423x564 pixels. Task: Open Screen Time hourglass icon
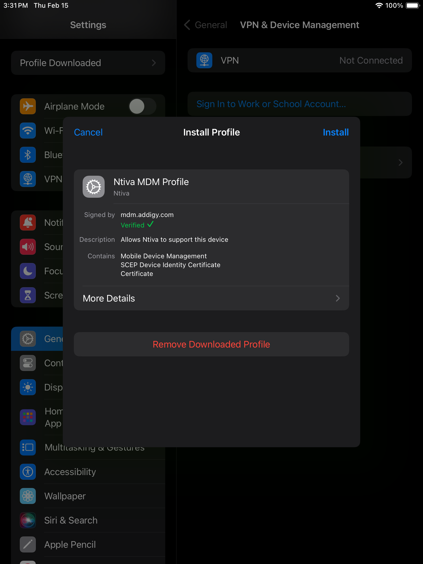click(x=28, y=295)
